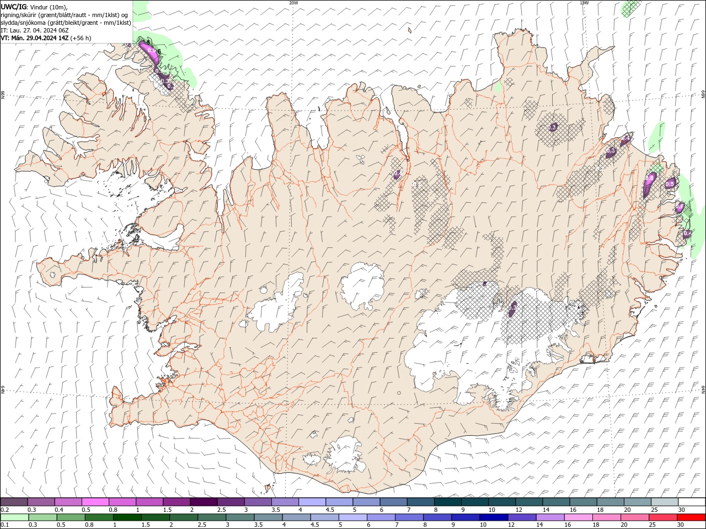Click the '64N' latitude label on right edge
This screenshot has height=529, width=706.
[x=703, y=390]
